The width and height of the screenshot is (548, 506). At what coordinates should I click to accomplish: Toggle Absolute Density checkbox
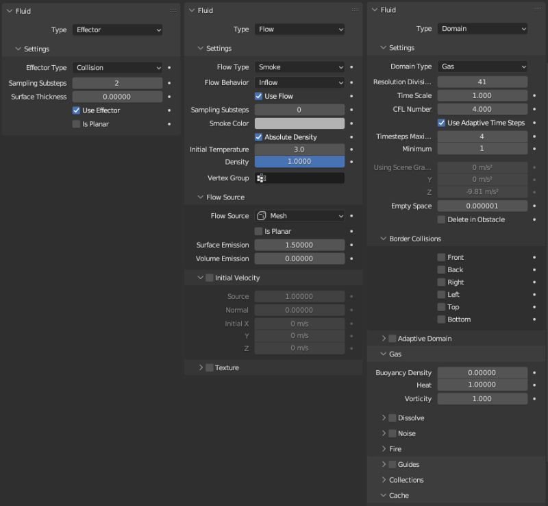[259, 137]
